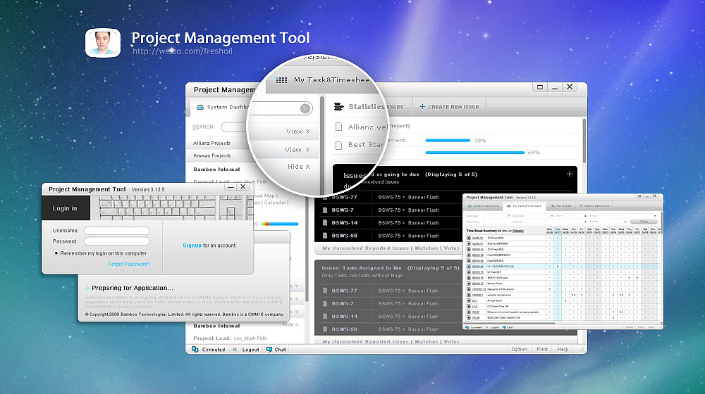705x394 pixels.
Task: Click the Details link in Time Sheet Summary header
Action: point(518,231)
